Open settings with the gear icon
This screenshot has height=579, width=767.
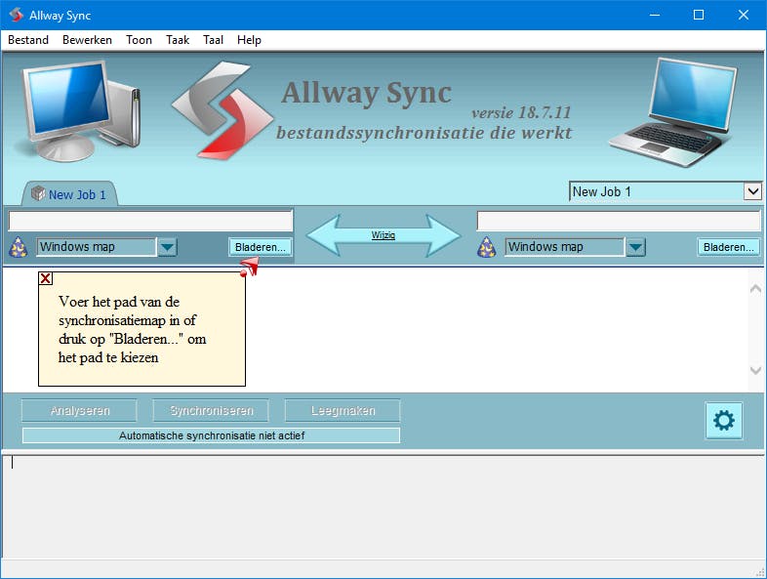(x=723, y=421)
